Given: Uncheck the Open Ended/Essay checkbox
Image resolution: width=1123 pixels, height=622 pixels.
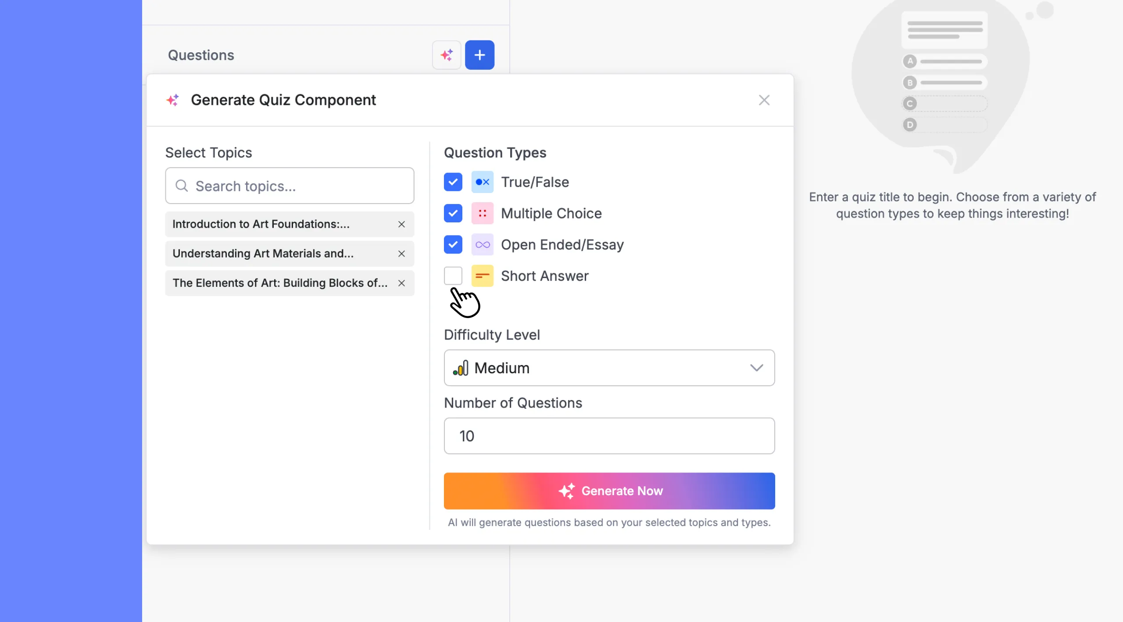Looking at the screenshot, I should click(453, 245).
